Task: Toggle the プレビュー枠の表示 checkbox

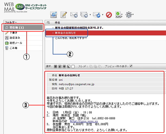Action: point(131,66)
